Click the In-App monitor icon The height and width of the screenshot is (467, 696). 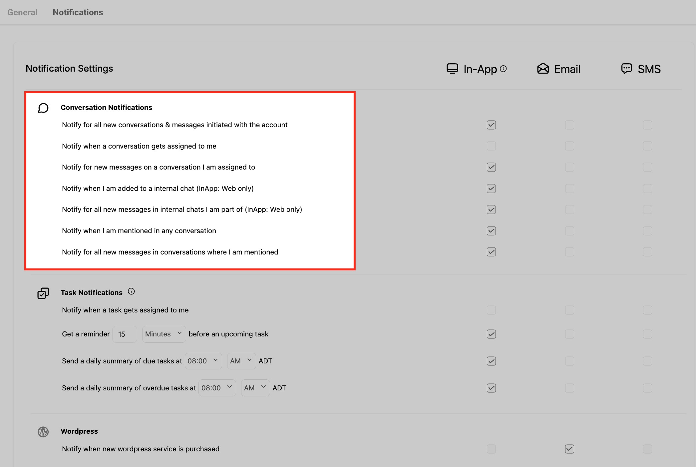click(452, 69)
